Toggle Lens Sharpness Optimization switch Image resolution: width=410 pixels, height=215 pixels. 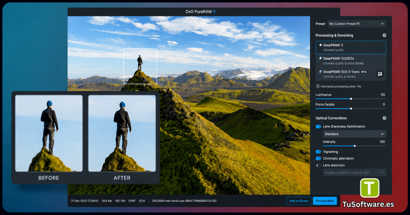coord(318,126)
